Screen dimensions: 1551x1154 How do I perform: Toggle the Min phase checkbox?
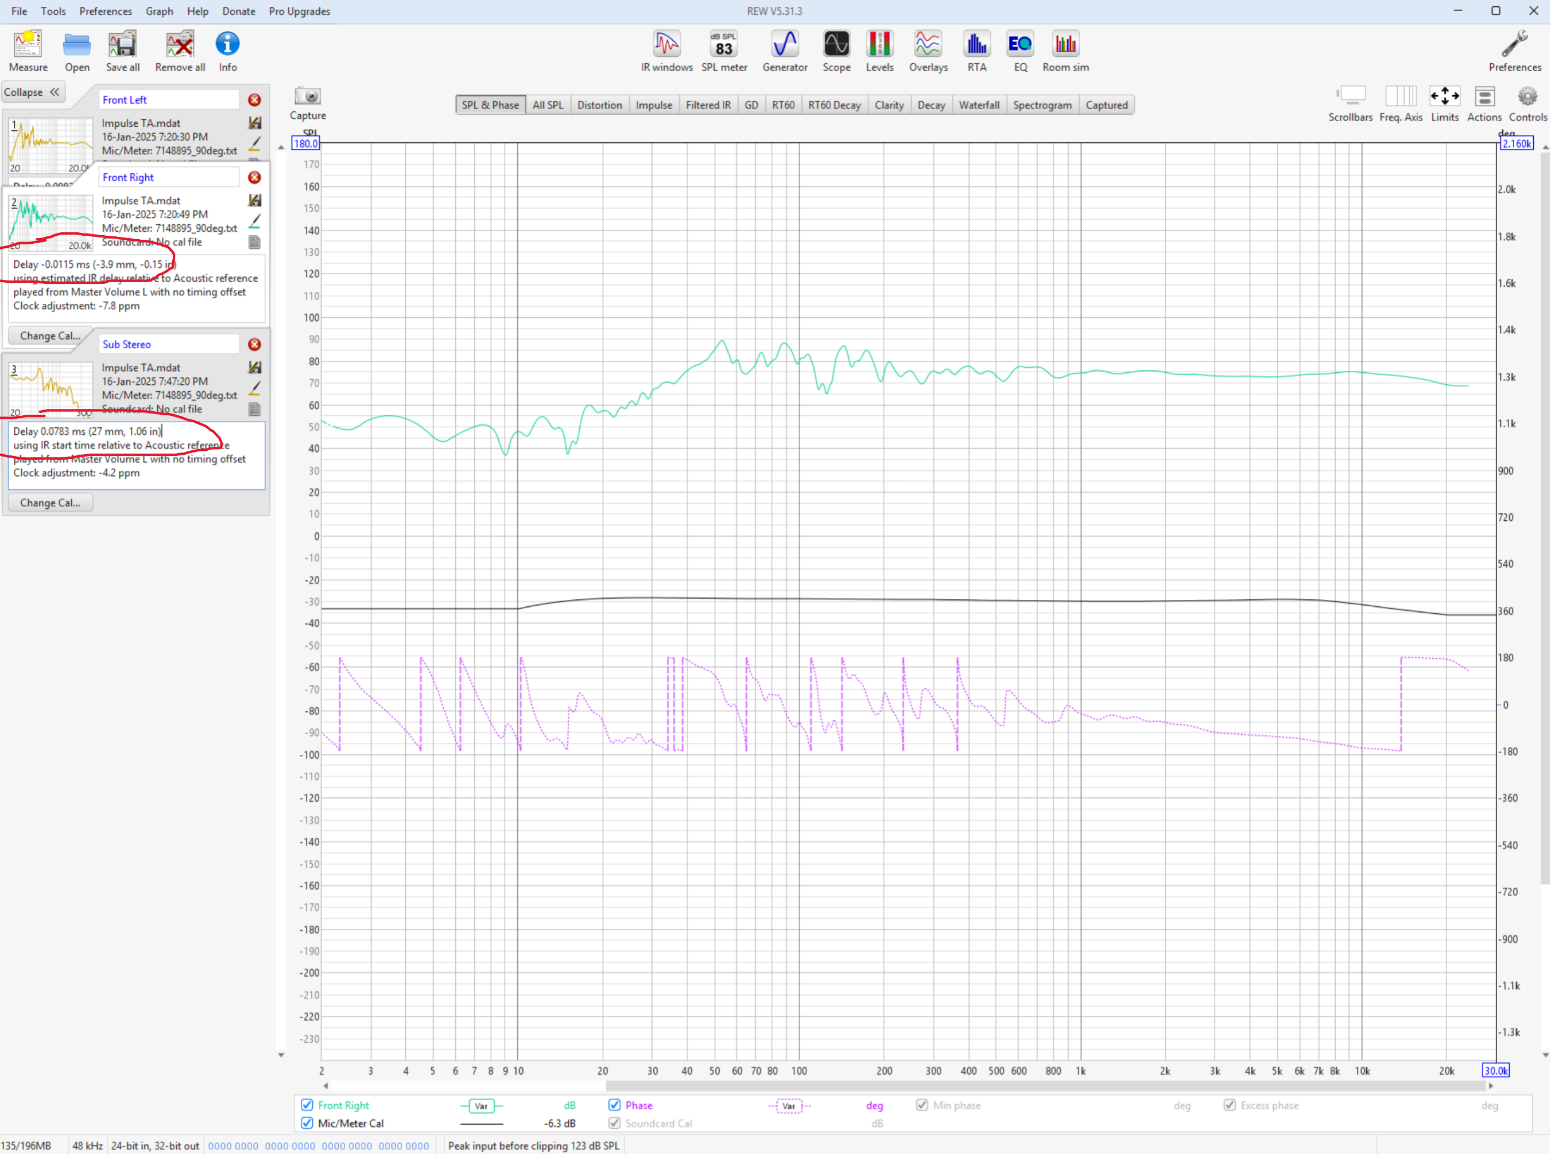pos(921,1105)
